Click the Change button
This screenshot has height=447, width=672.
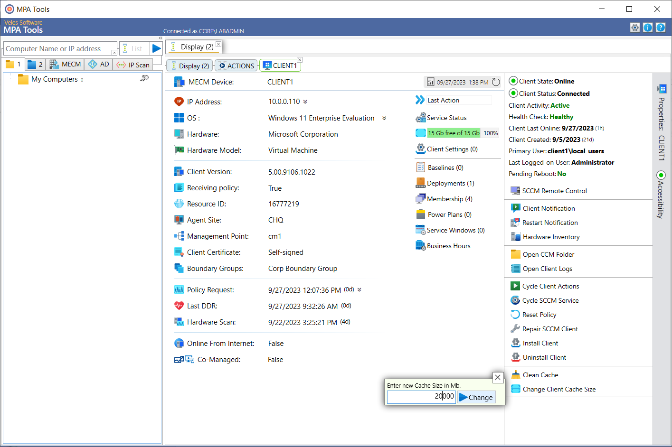(476, 397)
